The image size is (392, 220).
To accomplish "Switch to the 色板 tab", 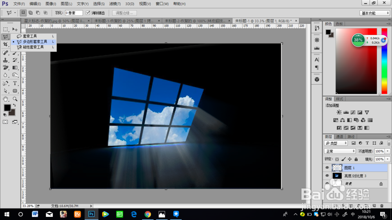I will (x=339, y=24).
